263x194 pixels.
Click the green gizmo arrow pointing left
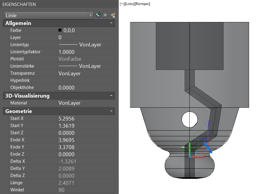click(x=183, y=147)
